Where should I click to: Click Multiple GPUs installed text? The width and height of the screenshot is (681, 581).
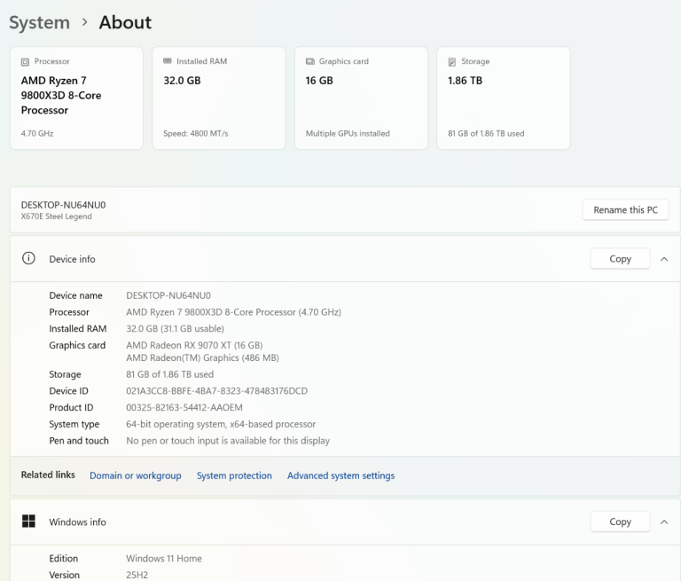(348, 133)
